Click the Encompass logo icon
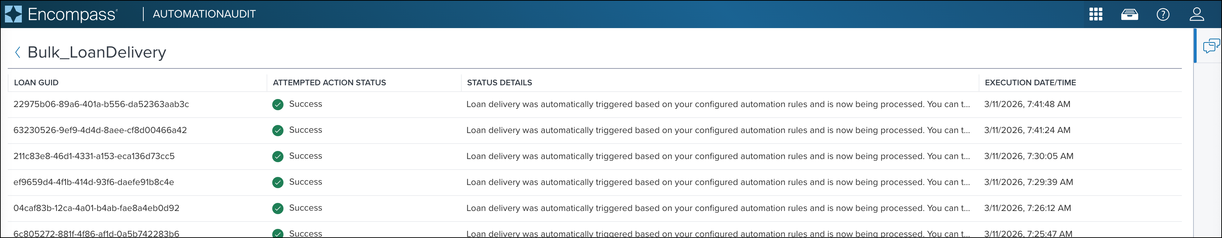This screenshot has width=1222, height=238. click(13, 14)
